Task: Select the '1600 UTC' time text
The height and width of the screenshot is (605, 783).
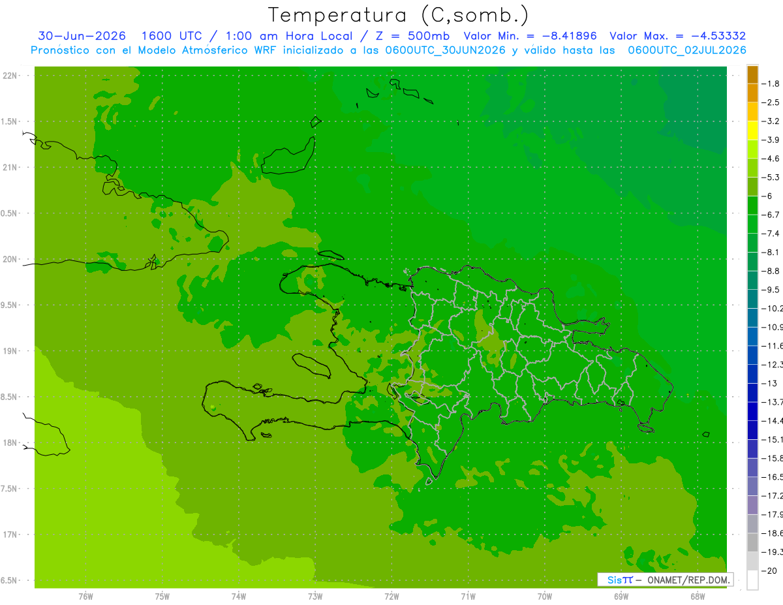Action: pos(172,36)
